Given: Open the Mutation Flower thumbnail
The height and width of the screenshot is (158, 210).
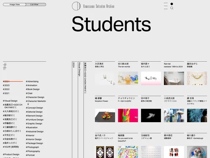Looking at the screenshot, I should click(x=105, y=115).
